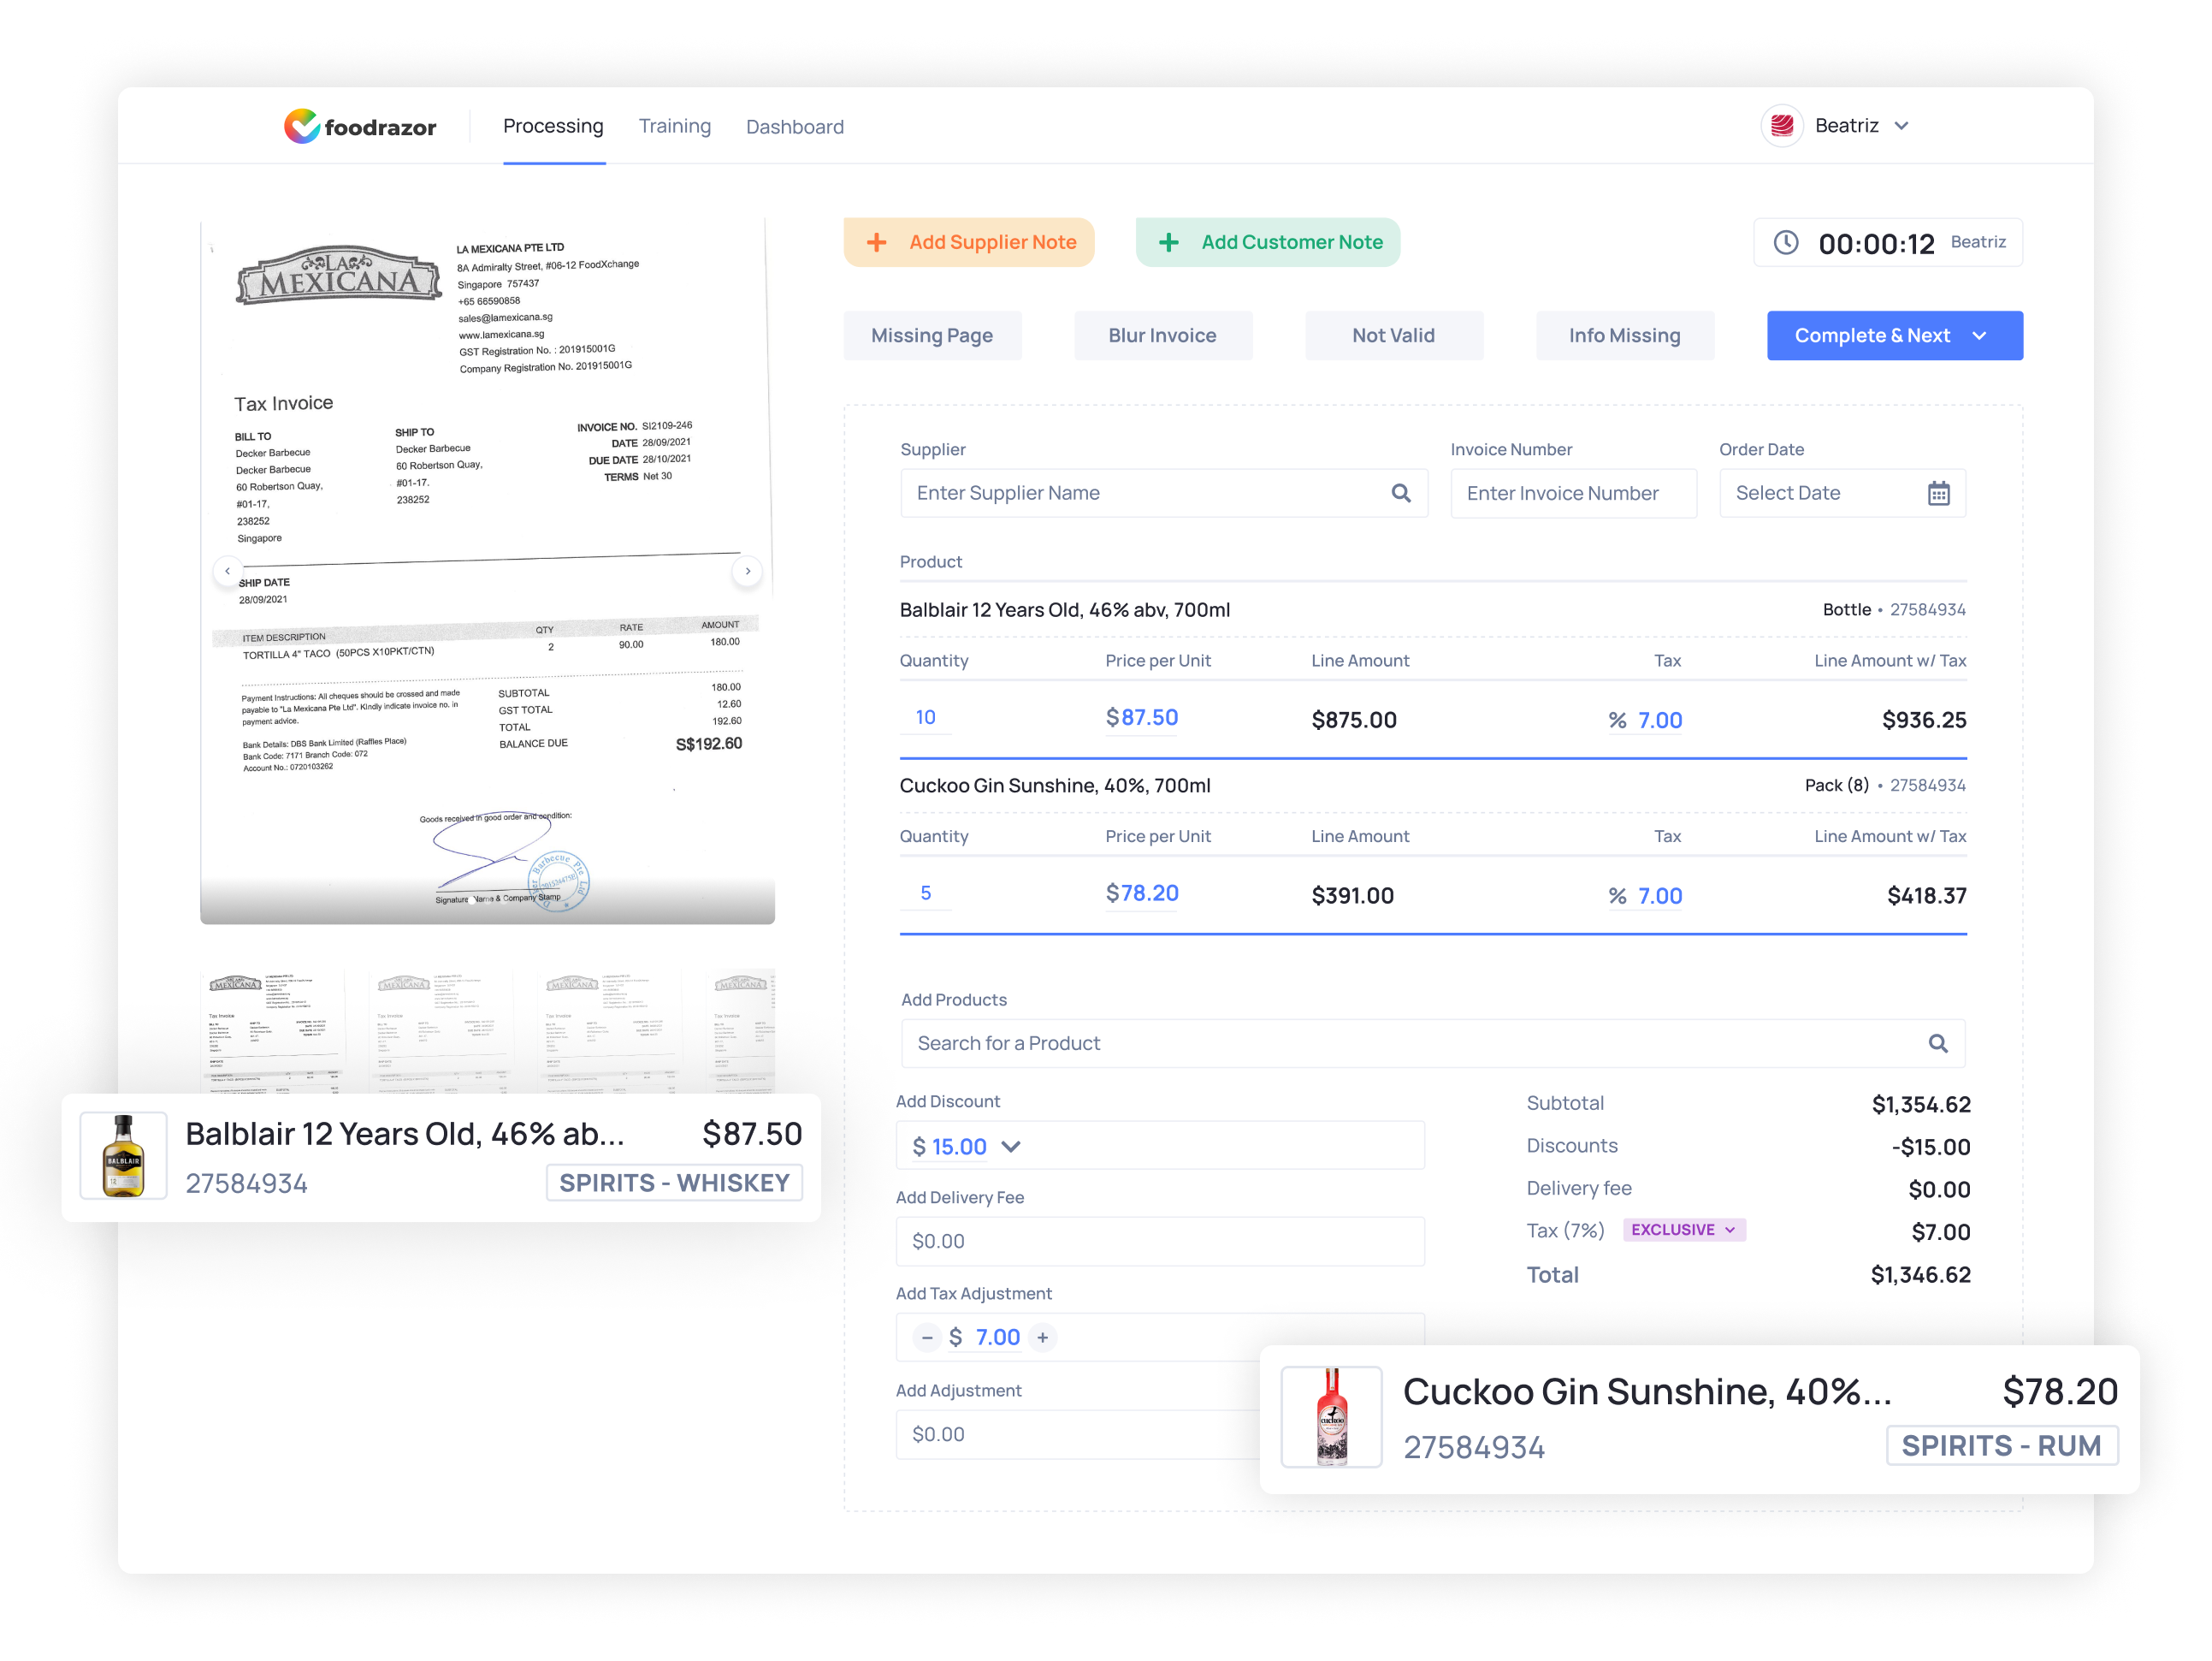This screenshot has width=2212, height=1661.
Task: Click the plus icon on Add Supplier Note
Action: [877, 242]
